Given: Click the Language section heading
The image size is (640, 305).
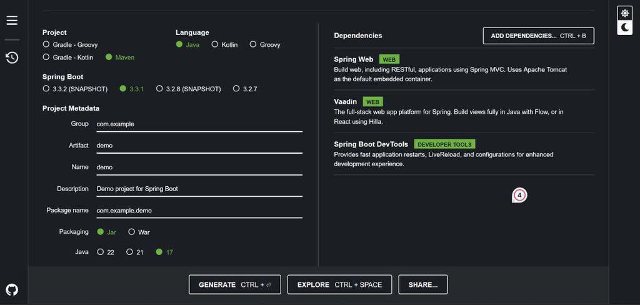Looking at the screenshot, I should (x=192, y=32).
